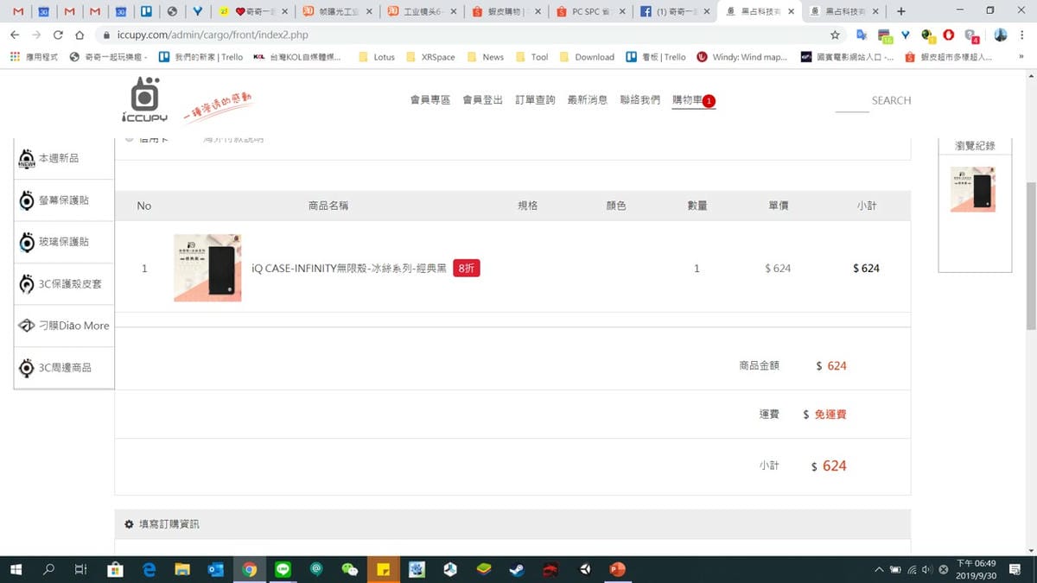
Task: Open the Lotus bookmark folder
Action: pyautogui.click(x=376, y=57)
